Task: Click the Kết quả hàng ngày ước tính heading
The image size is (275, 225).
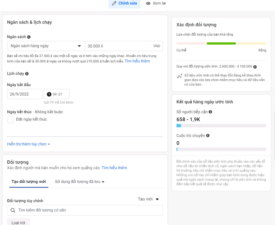Action: point(205,102)
